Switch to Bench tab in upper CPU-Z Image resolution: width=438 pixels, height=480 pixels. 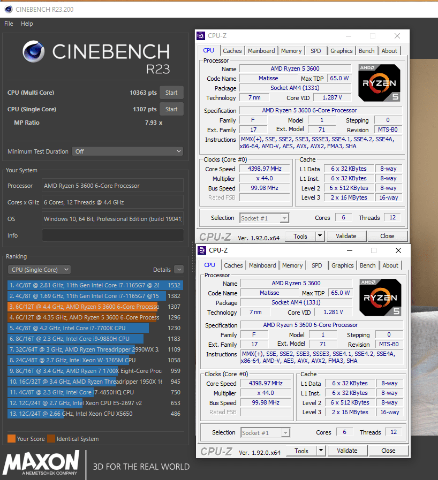point(366,51)
